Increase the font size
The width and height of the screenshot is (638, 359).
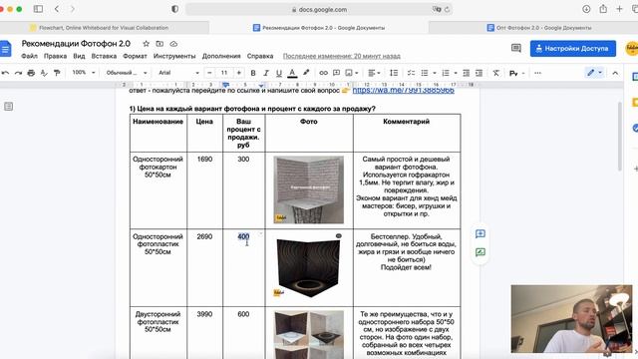pyautogui.click(x=239, y=73)
